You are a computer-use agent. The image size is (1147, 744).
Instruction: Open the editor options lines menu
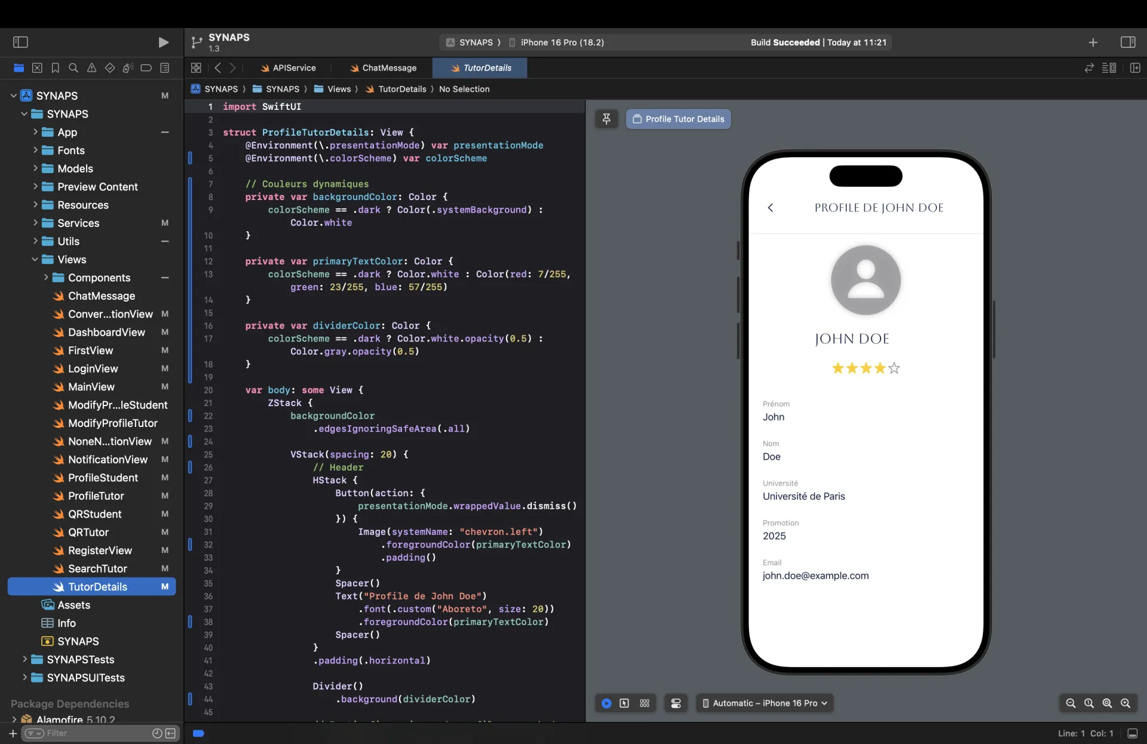1109,68
